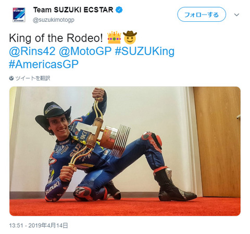Click the blue verified badge icon
Image resolution: width=250 pixels, height=234 pixels.
[119, 10]
